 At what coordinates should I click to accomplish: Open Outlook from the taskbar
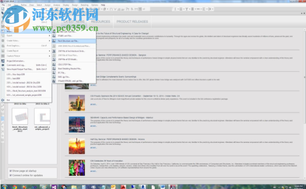[113, 187]
